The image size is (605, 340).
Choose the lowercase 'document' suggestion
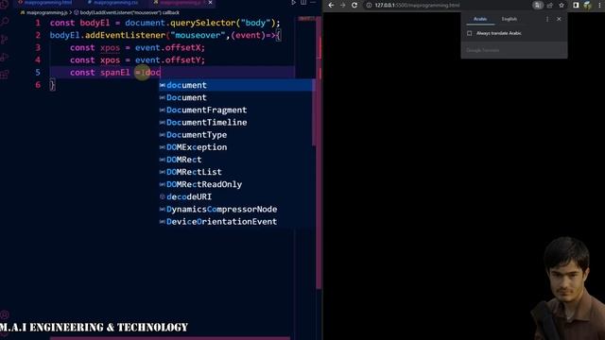[236, 85]
